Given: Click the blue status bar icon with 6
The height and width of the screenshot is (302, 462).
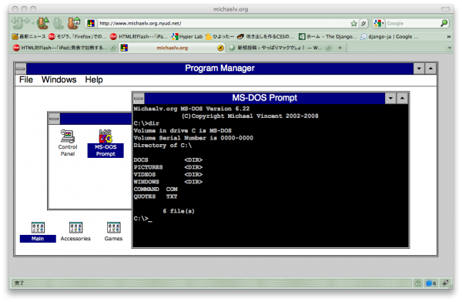Looking at the screenshot, I should click(x=430, y=284).
